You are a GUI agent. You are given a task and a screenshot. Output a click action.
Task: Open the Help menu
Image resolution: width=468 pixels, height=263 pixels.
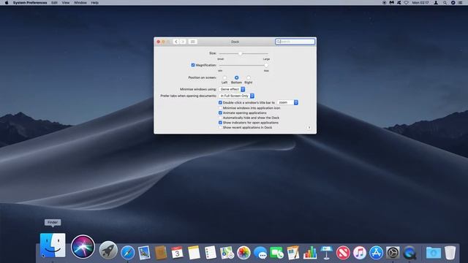click(x=94, y=3)
